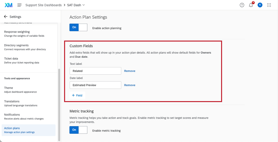
Task: Open the app switcher grid icon
Action: 269,5
